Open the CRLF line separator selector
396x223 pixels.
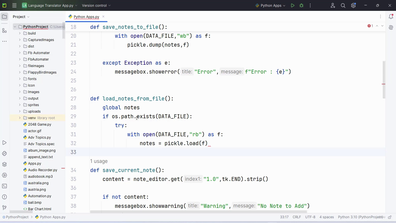point(297,217)
